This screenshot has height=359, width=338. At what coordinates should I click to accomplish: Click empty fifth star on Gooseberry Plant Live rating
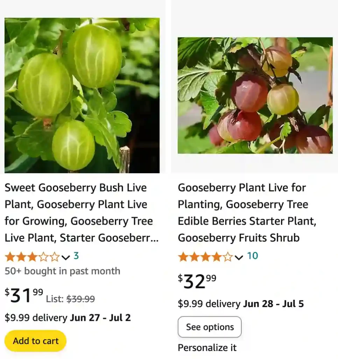point(228,257)
